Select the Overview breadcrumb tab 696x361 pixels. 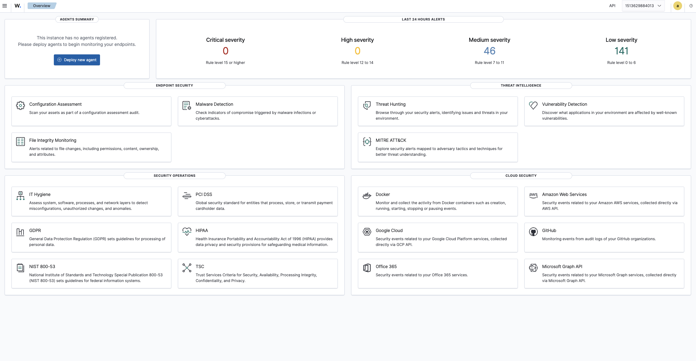coord(42,6)
